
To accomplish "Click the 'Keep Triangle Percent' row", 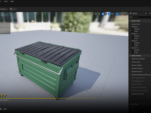I will pyautogui.click(x=140, y=78).
